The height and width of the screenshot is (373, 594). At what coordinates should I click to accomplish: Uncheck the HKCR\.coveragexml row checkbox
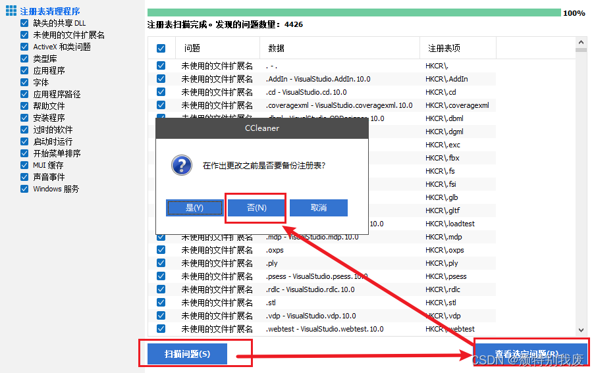pos(161,105)
